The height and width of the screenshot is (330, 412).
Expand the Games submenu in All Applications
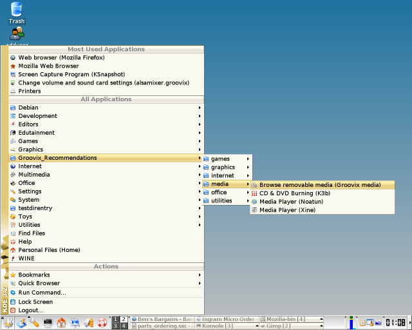tap(106, 141)
